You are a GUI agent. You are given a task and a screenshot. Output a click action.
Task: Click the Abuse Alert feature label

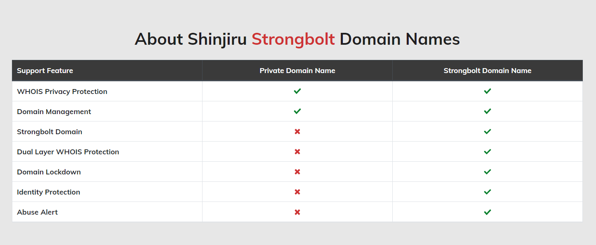[x=37, y=212]
